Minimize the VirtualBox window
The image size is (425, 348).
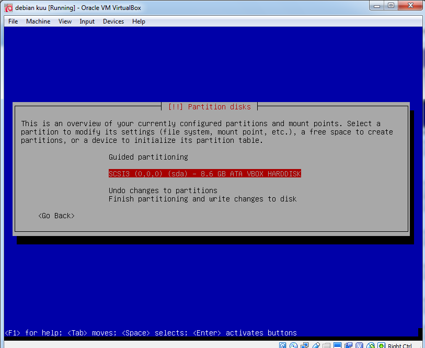click(x=377, y=6)
